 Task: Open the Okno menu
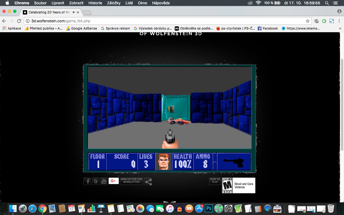[142, 3]
